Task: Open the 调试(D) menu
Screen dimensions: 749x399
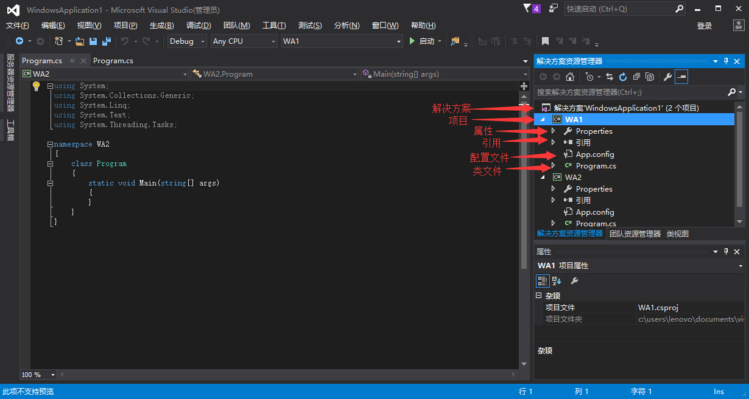Action: tap(199, 26)
